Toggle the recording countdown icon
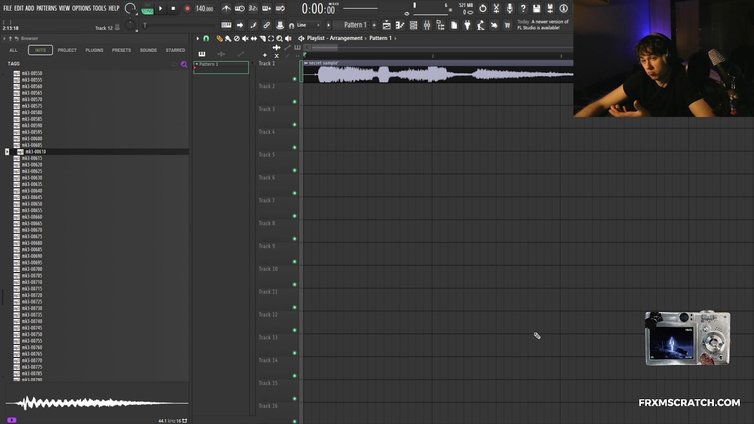Image resolution: width=754 pixels, height=424 pixels. 253,8
